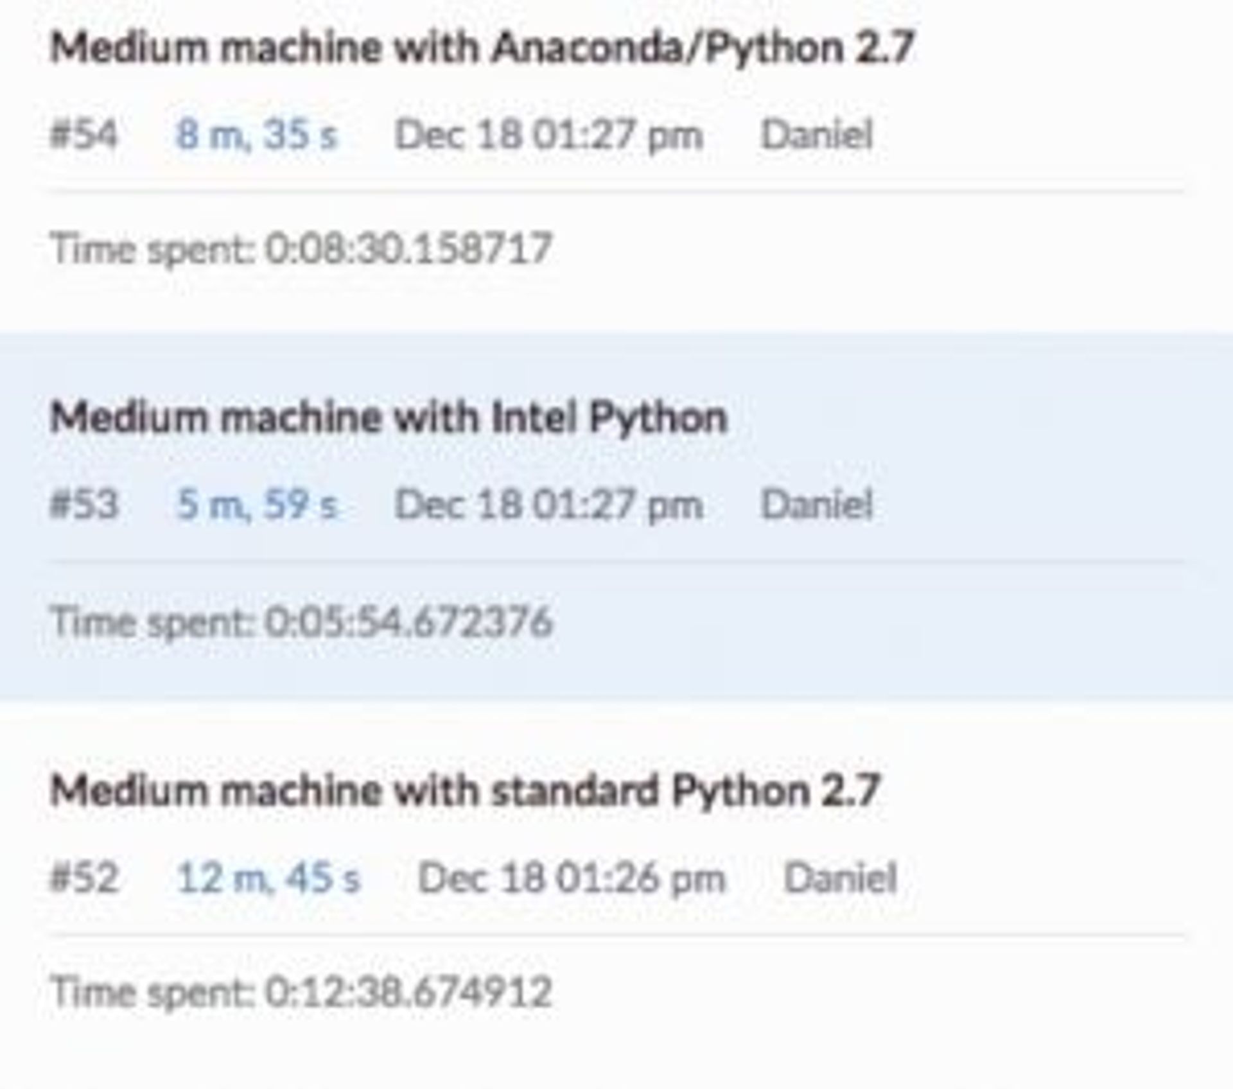Click the Daniel username on run #53
The width and height of the screenshot is (1233, 1089).
[816, 504]
